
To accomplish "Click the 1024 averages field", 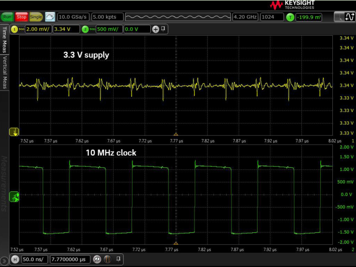I will pos(272,17).
